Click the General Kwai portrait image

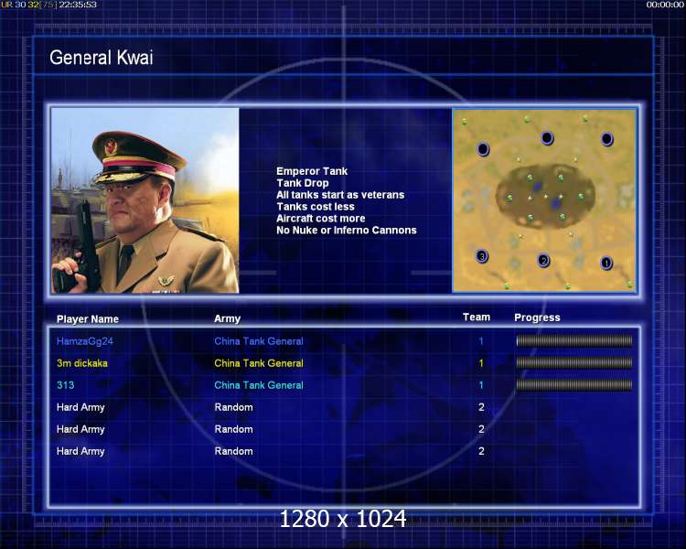click(x=145, y=200)
